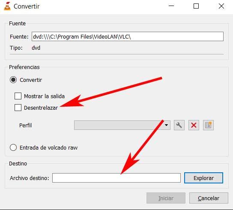Click the Explorar button
The width and height of the screenshot is (233, 210).
pyautogui.click(x=203, y=178)
